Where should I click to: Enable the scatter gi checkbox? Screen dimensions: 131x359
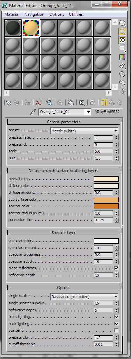pyautogui.click(x=117, y=331)
